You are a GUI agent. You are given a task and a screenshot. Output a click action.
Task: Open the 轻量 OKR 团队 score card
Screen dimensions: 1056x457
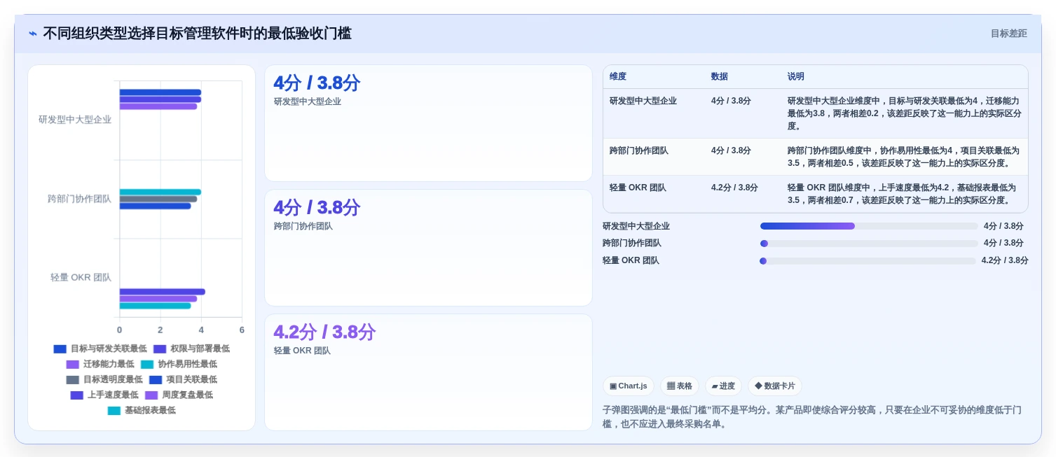428,372
